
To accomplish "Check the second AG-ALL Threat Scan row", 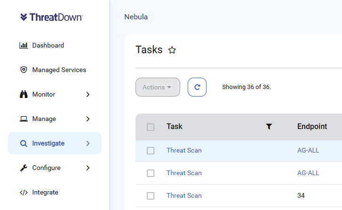I will tap(151, 173).
